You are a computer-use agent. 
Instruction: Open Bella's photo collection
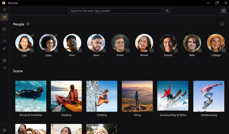(x=192, y=43)
